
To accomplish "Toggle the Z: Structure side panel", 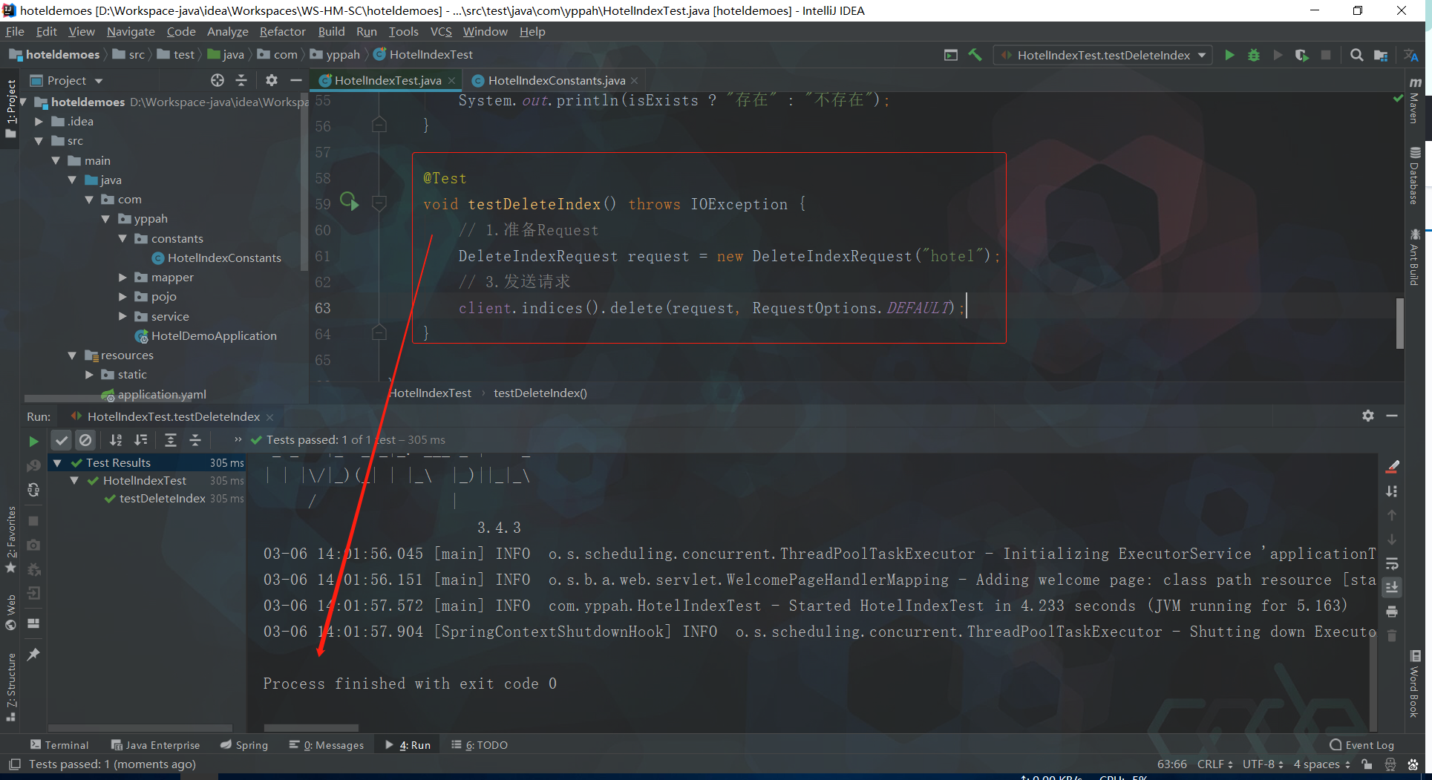I will pos(11,687).
